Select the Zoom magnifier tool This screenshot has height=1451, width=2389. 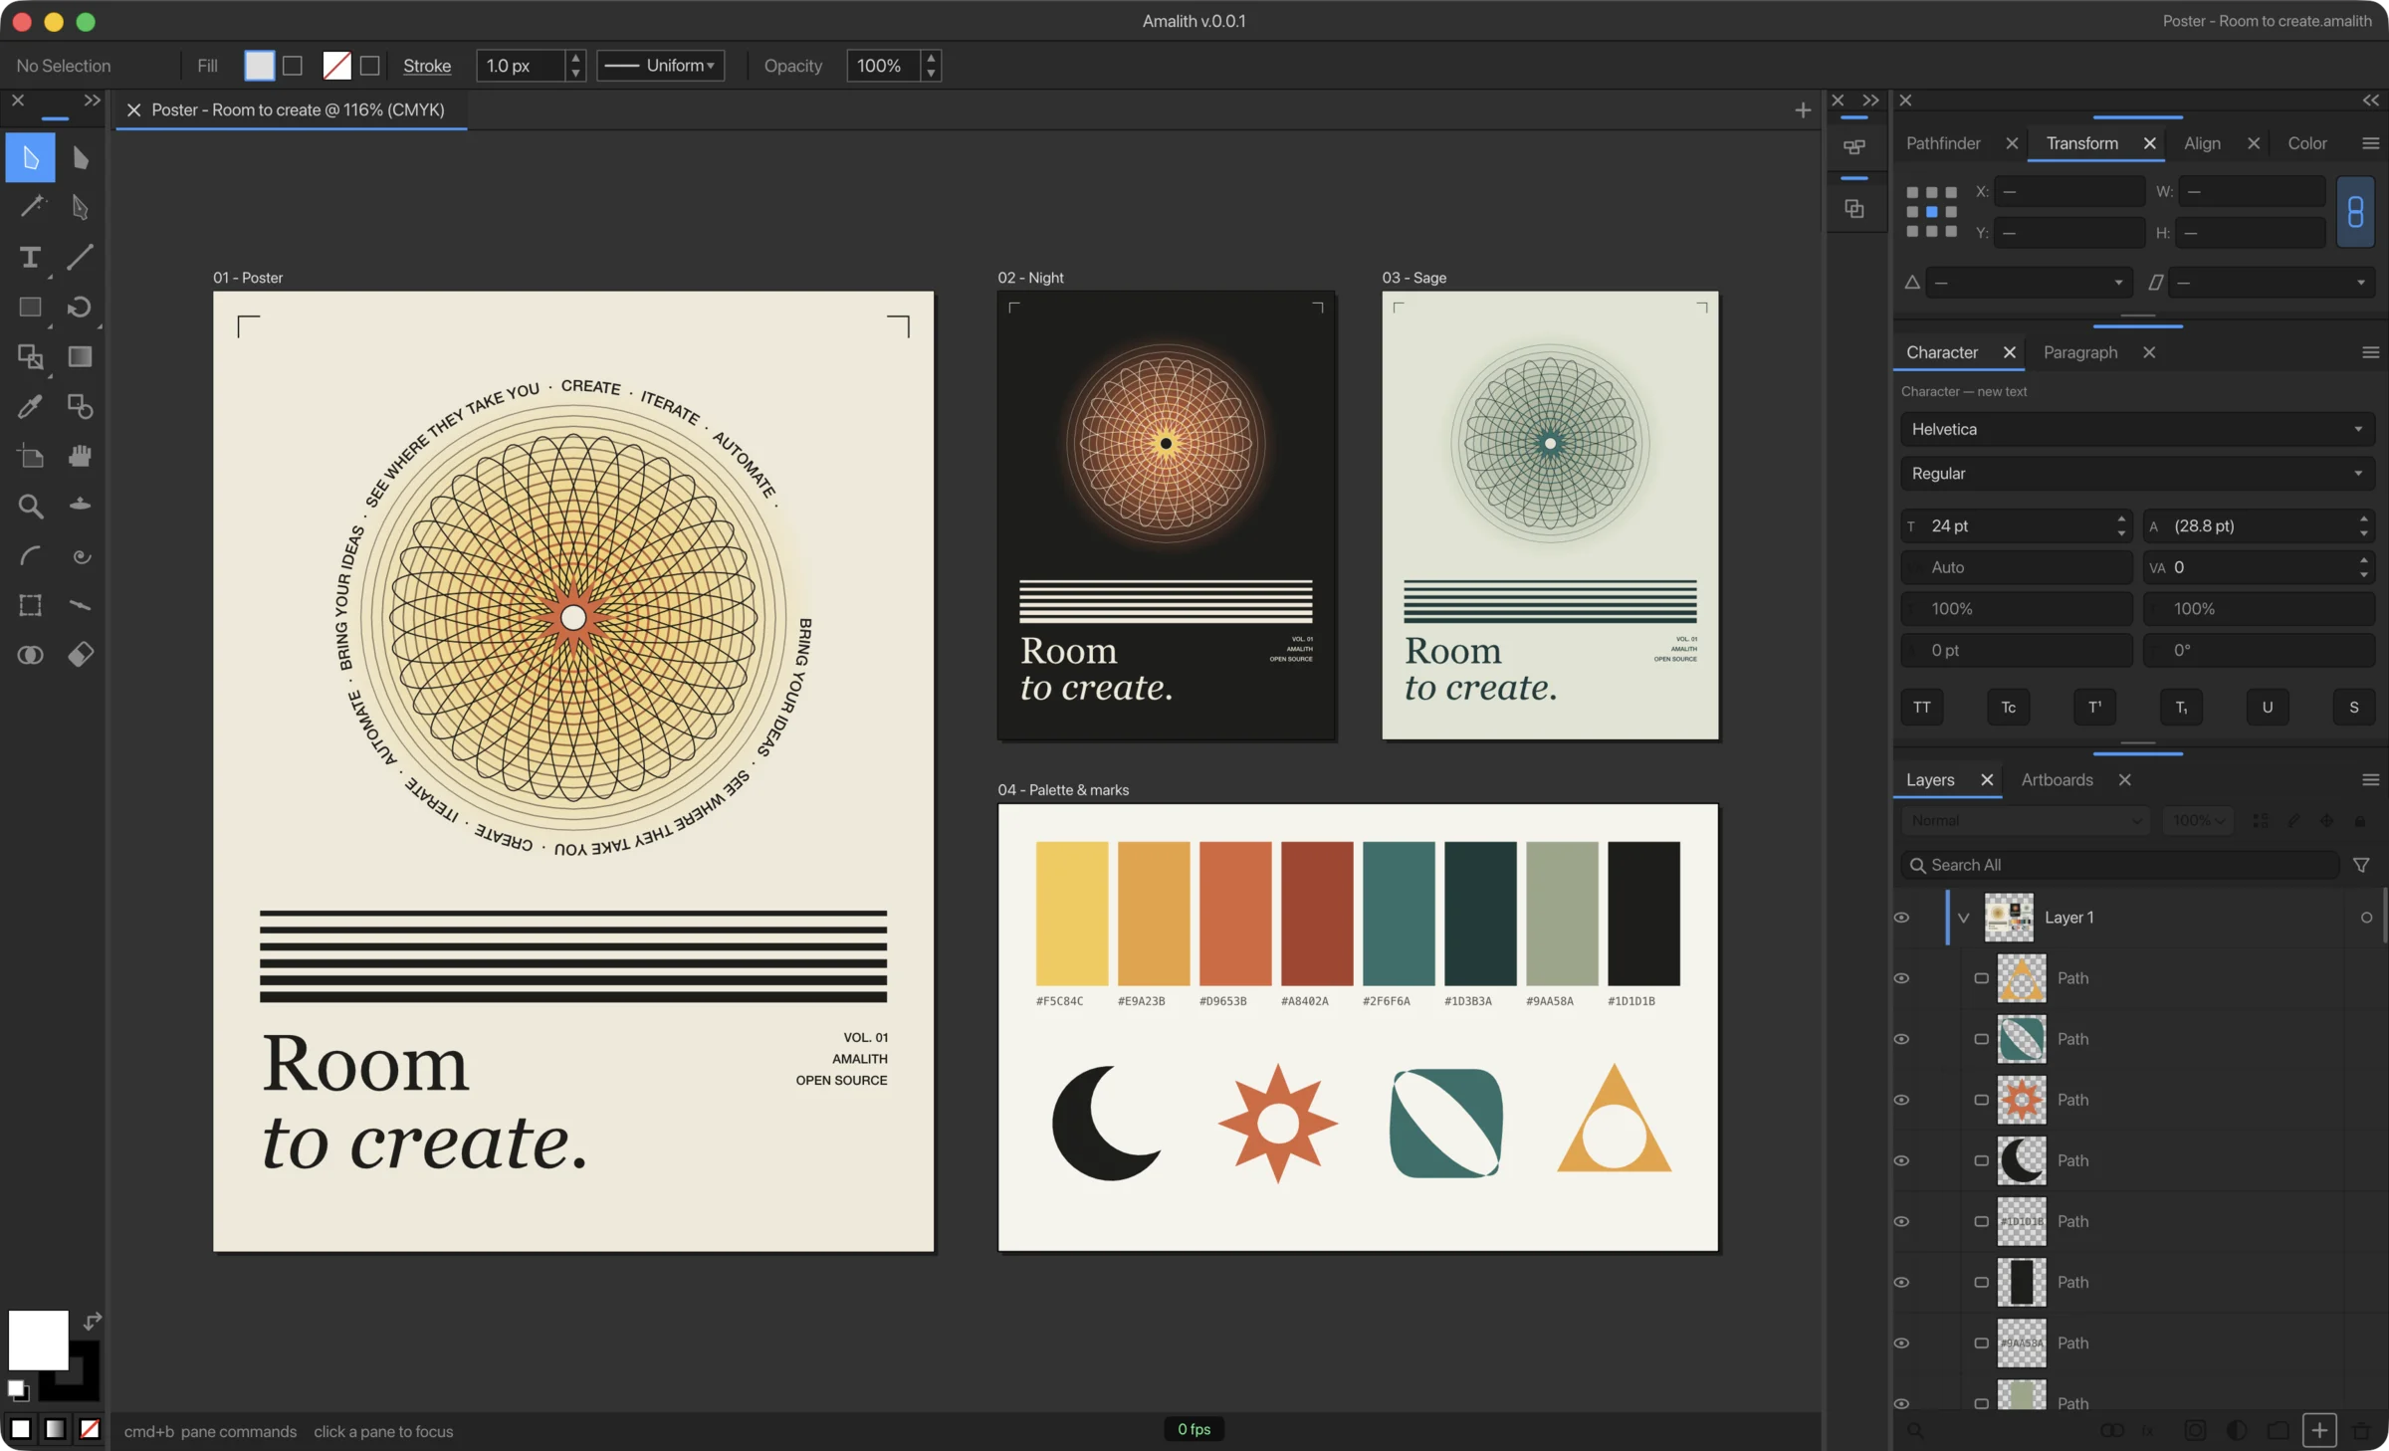click(30, 506)
